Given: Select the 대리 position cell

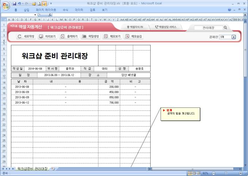Looking at the screenshot, I should (x=105, y=69).
